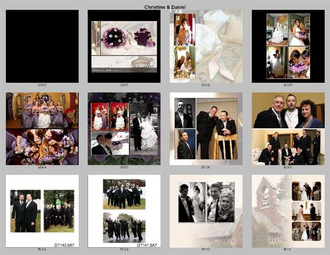Click the number label under the church ceremony page
330x255 pixels.
click(x=287, y=250)
